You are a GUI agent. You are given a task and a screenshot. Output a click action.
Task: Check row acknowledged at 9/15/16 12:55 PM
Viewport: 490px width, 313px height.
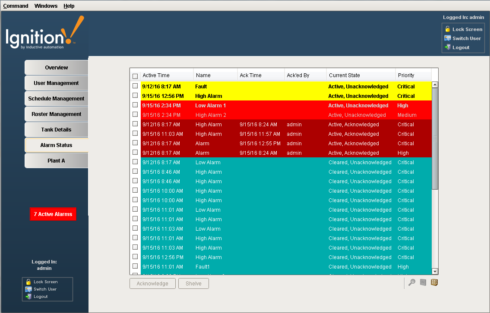(135, 143)
